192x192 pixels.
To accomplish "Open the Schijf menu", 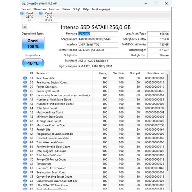I will [76, 9].
